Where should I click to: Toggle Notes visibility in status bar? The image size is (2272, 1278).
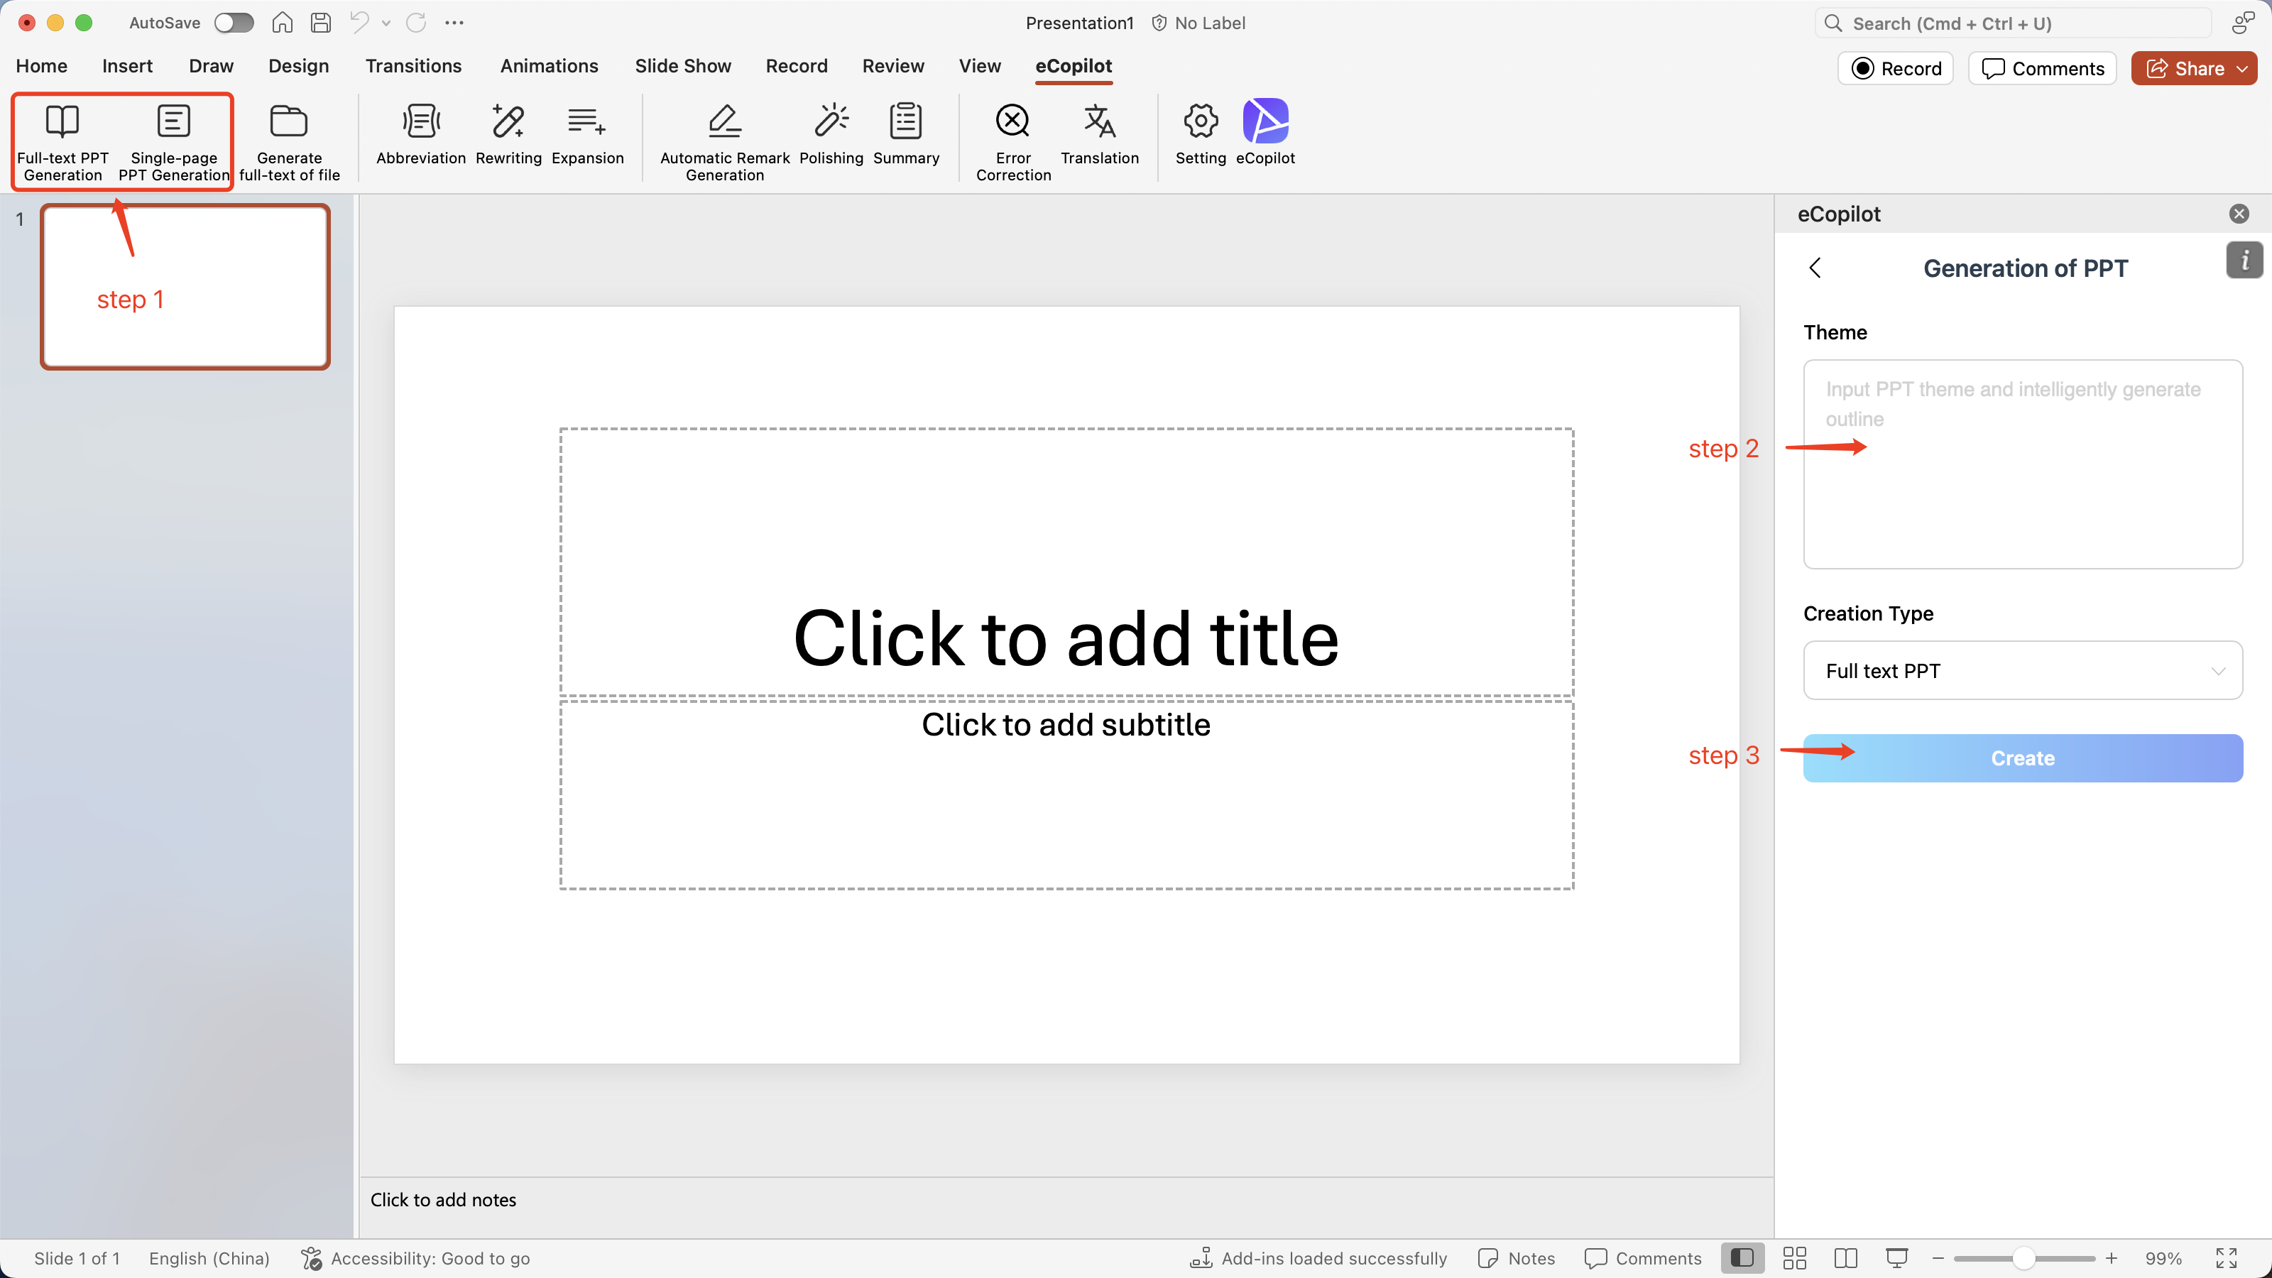click(1516, 1257)
